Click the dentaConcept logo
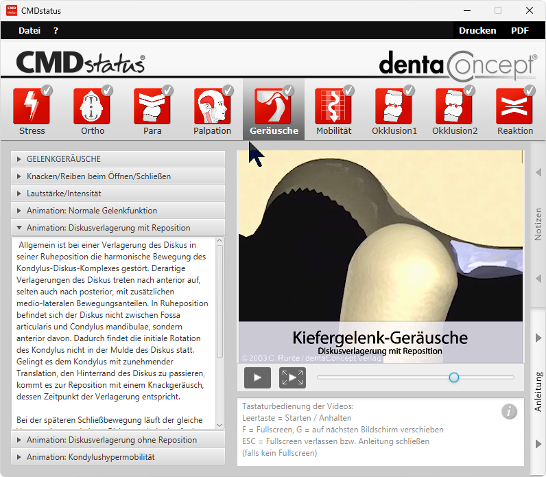The image size is (546, 477). (458, 65)
